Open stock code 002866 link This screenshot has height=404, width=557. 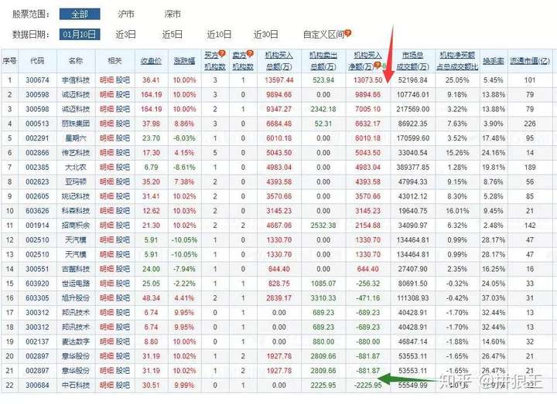point(37,153)
